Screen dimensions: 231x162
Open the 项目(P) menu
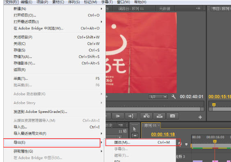(x=42, y=2)
